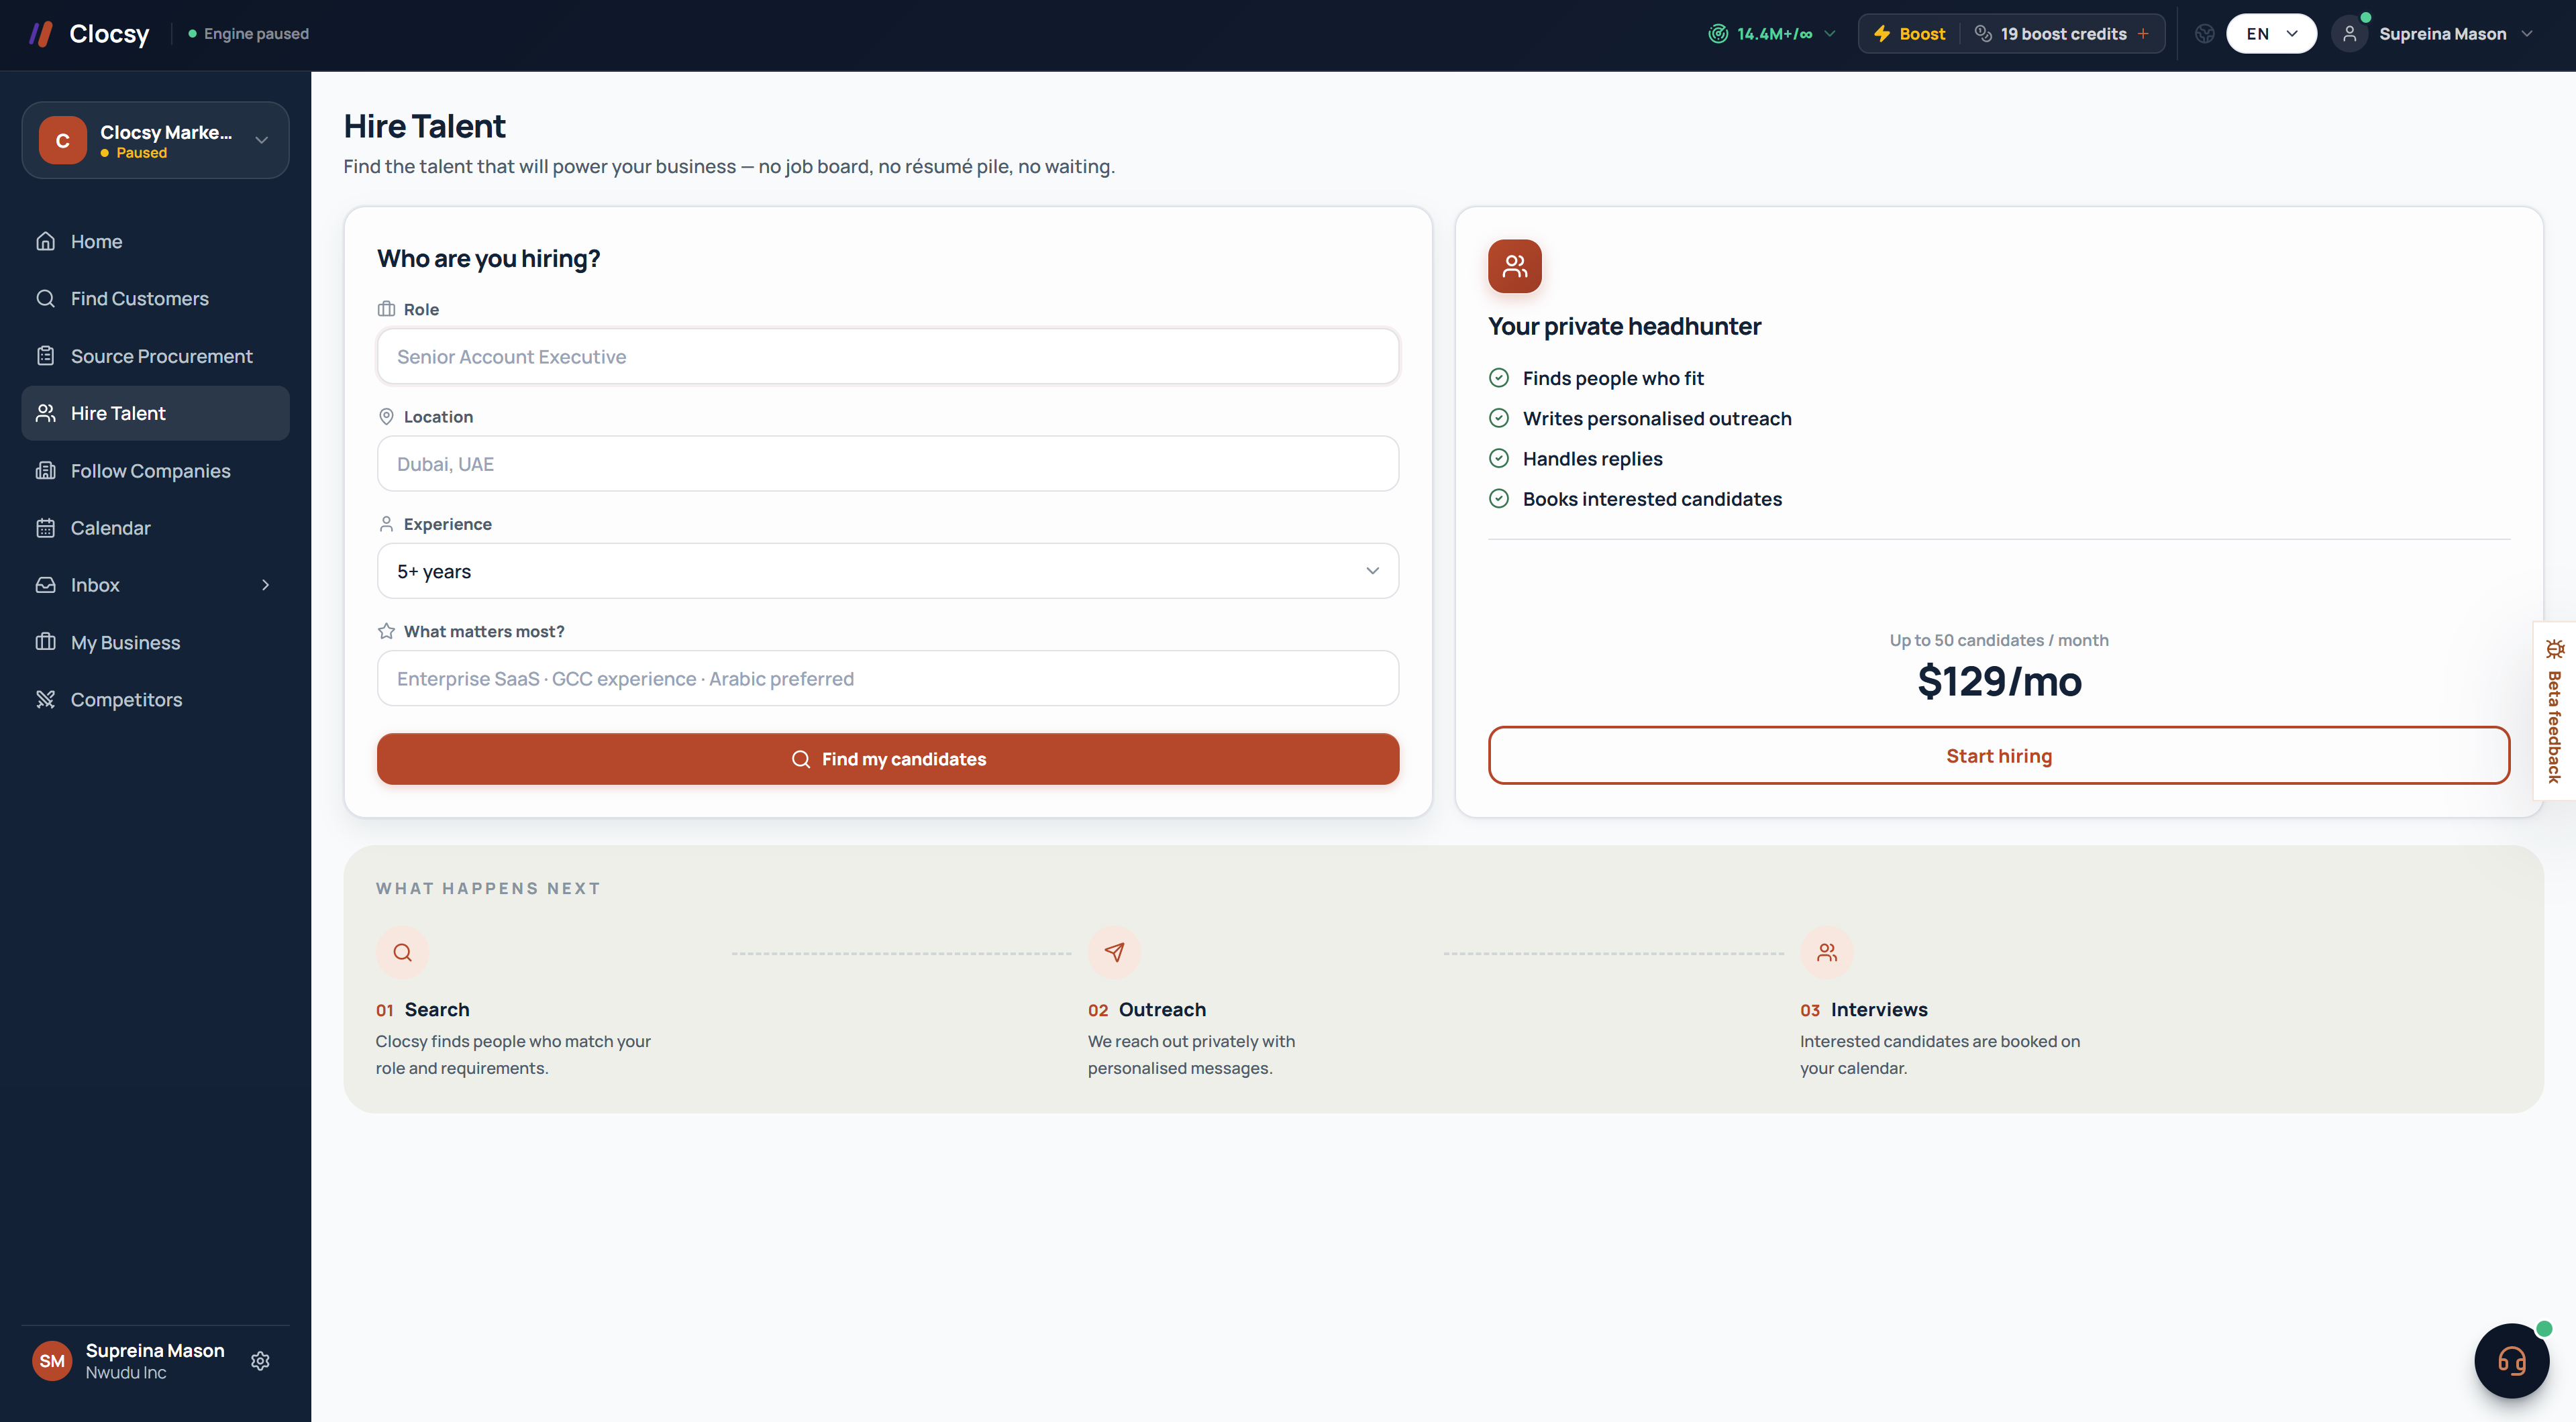This screenshot has height=1422, width=2576.
Task: Click the Engine paused status indicator
Action: click(x=248, y=34)
